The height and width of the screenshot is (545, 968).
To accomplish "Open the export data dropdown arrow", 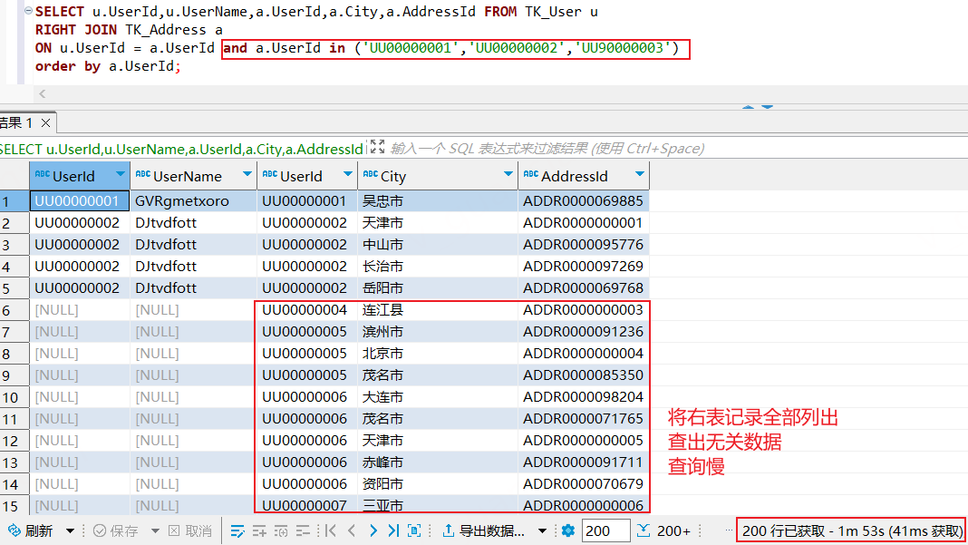I will (543, 530).
